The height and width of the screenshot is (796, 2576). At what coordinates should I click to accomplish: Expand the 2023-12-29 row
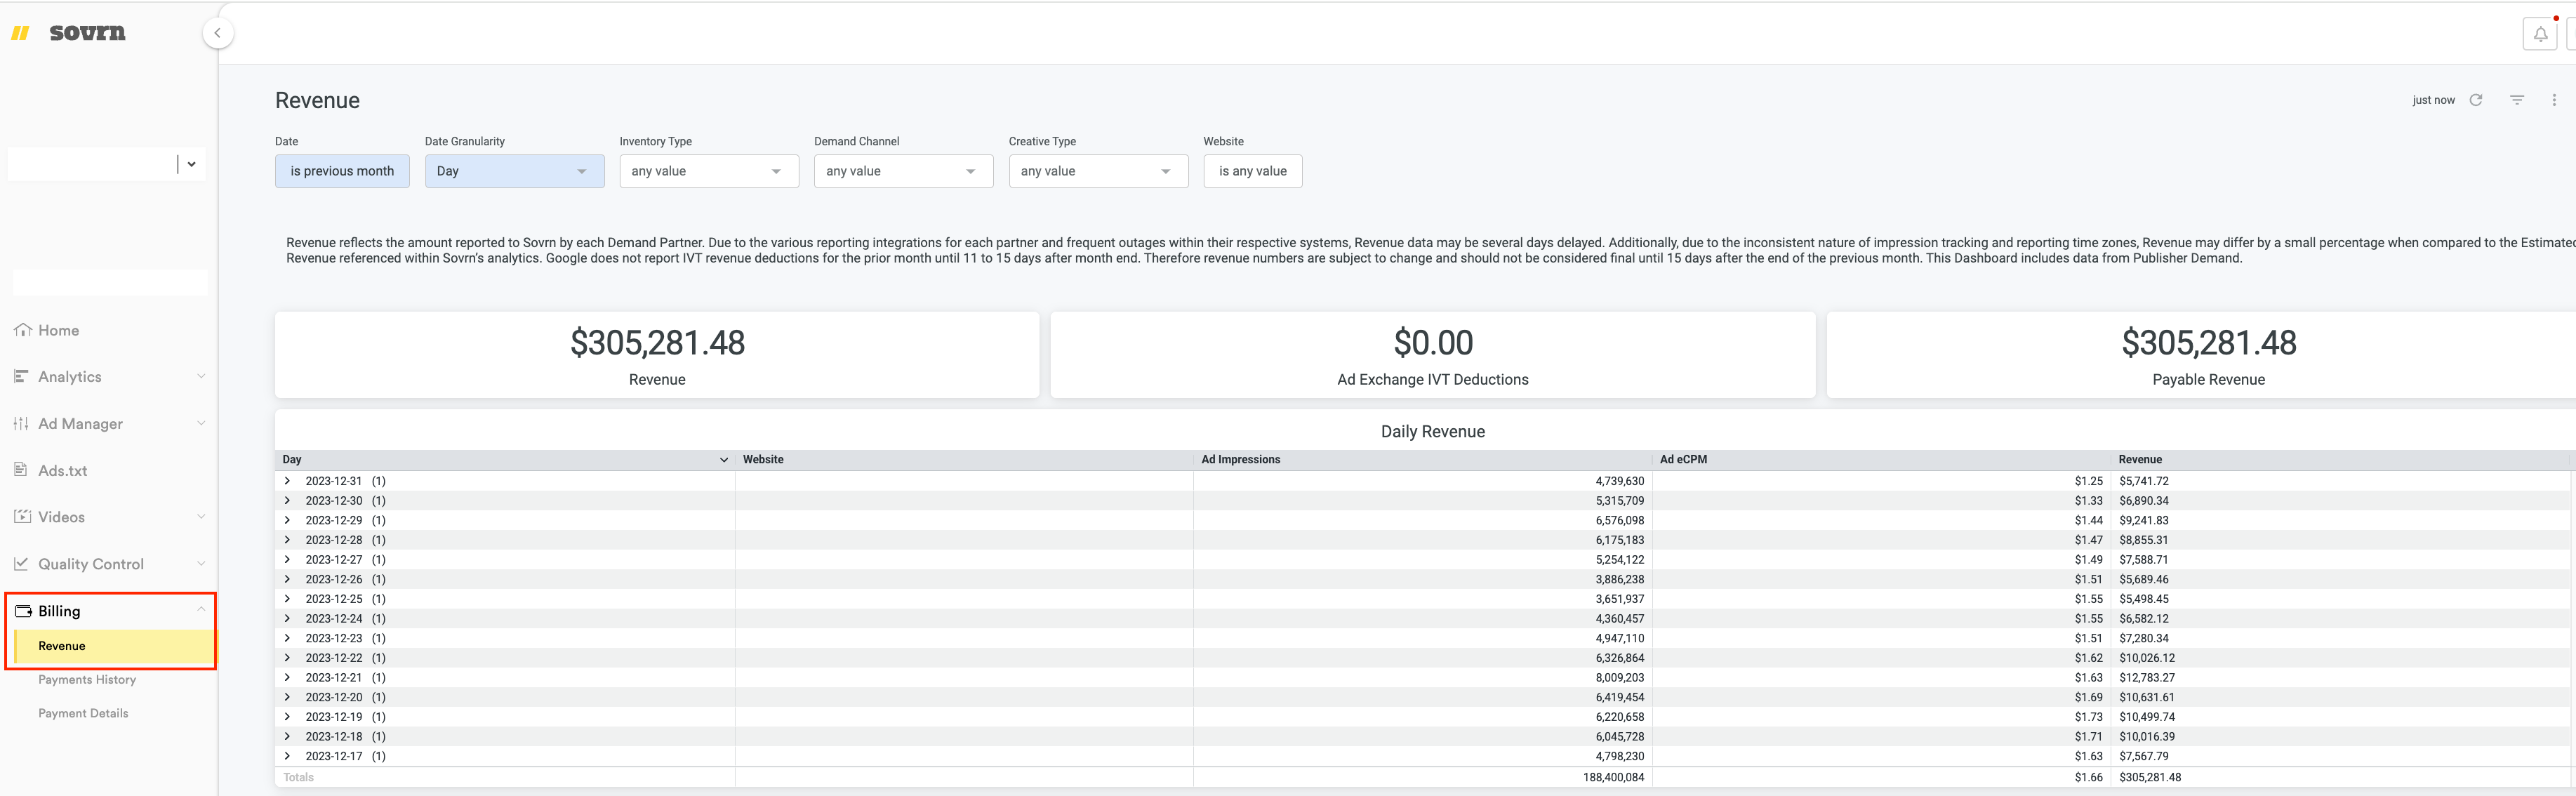pyautogui.click(x=288, y=520)
